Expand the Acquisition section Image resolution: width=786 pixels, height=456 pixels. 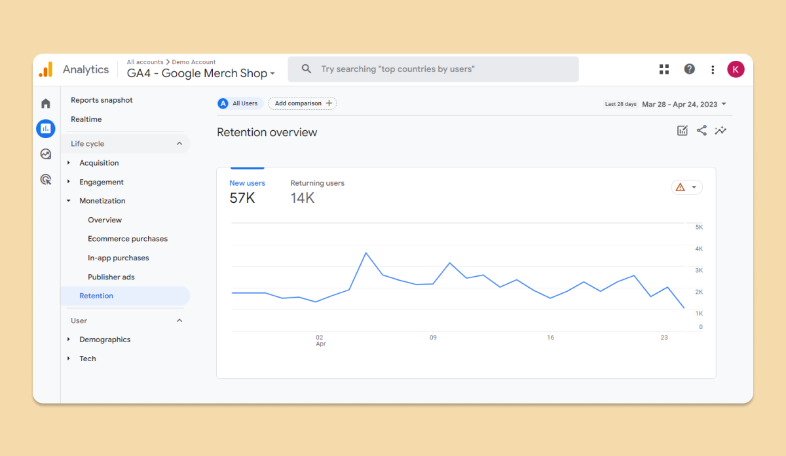(99, 163)
